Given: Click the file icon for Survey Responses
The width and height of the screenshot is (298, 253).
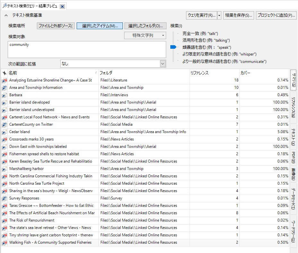Looking at the screenshot, I should pos(4,198).
